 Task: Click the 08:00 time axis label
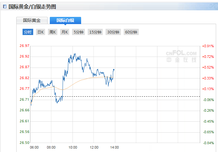(51, 147)
